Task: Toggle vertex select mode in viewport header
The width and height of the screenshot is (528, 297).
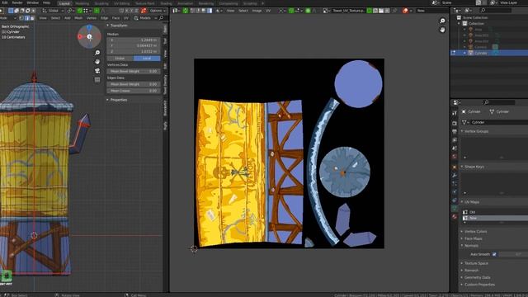Action: pos(21,18)
